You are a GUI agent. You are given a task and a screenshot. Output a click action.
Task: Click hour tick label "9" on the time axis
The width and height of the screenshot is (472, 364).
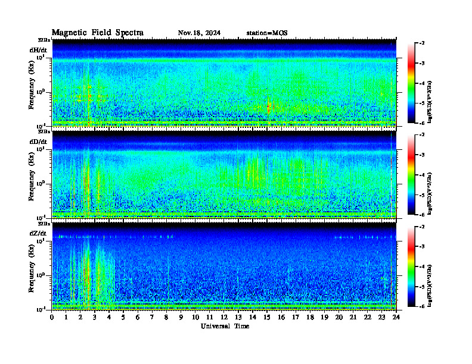coord(181,318)
